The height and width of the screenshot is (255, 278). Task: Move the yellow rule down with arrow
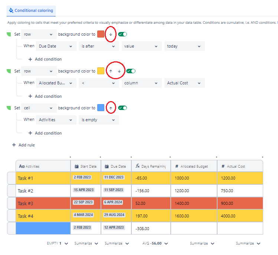[x=119, y=71]
